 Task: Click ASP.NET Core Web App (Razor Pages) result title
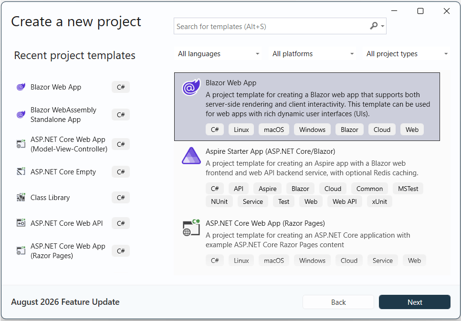(x=265, y=223)
